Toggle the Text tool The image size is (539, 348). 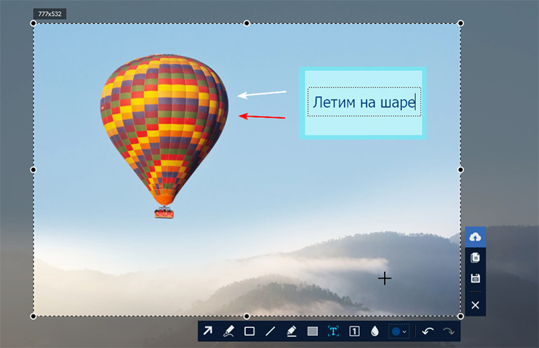point(333,331)
